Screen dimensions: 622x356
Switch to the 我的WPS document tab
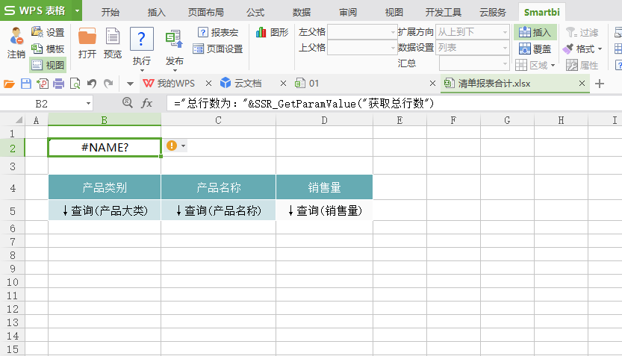170,84
